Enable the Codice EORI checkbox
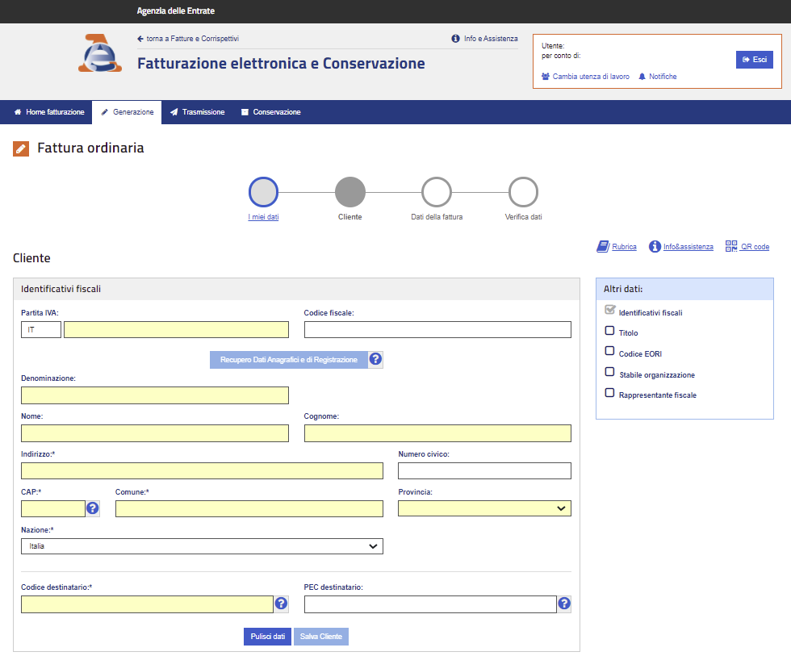 (609, 351)
